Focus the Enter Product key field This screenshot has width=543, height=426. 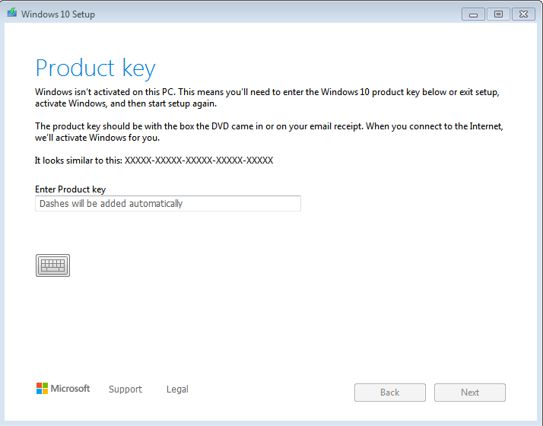pyautogui.click(x=168, y=204)
